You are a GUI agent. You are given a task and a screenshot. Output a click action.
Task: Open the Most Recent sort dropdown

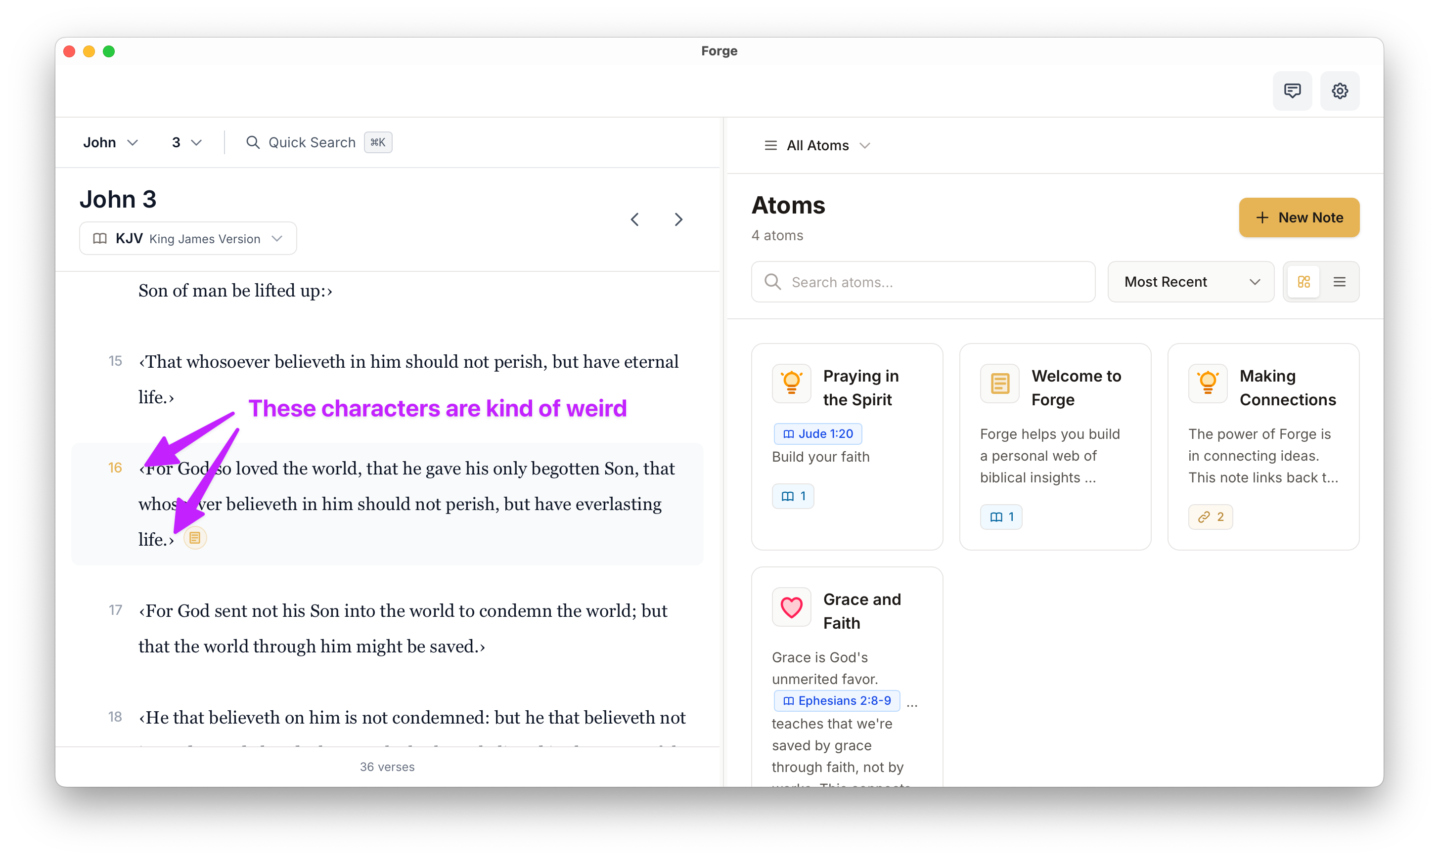coord(1190,282)
